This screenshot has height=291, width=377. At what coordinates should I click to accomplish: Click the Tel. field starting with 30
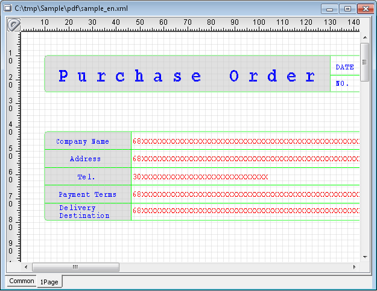pos(200,177)
